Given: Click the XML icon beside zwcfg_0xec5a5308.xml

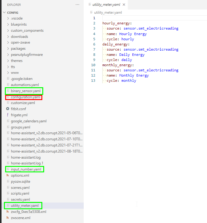Looking at the screenshot, I should tap(8, 212).
